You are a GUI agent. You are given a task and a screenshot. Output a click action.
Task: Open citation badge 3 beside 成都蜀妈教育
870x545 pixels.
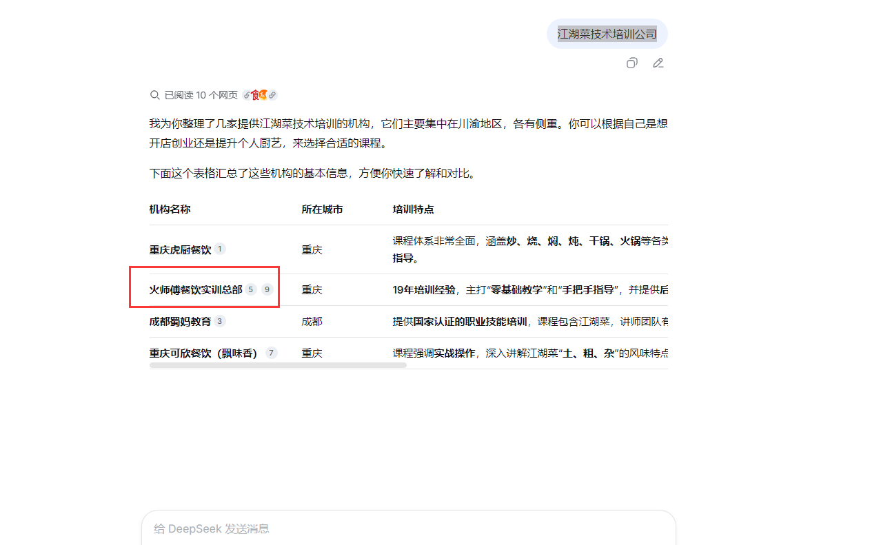pos(220,321)
